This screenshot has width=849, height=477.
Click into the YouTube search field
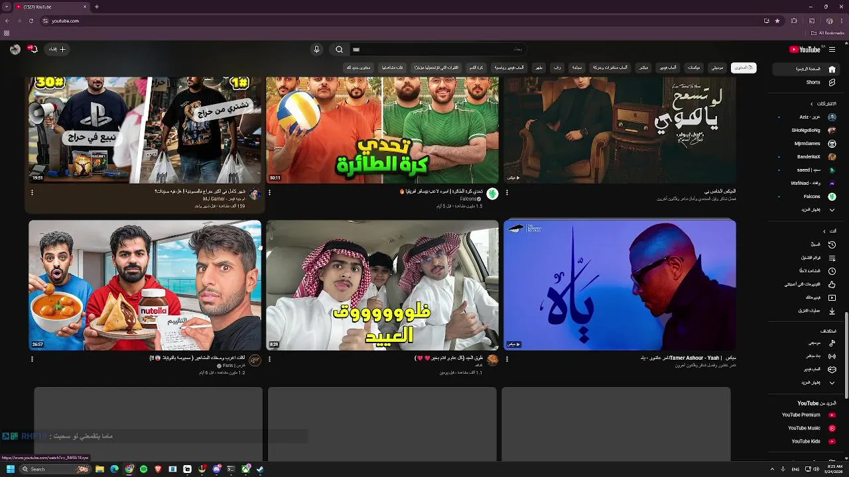[438, 49]
